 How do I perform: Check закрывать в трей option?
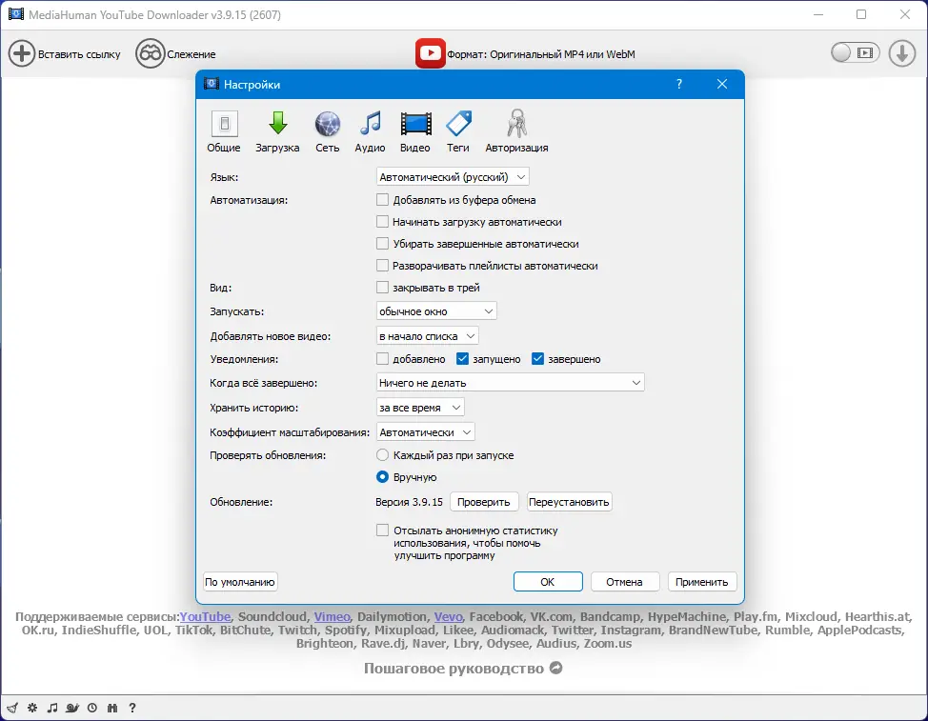click(383, 288)
